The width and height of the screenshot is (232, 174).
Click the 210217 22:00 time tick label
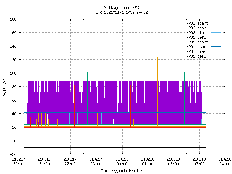[70, 162]
